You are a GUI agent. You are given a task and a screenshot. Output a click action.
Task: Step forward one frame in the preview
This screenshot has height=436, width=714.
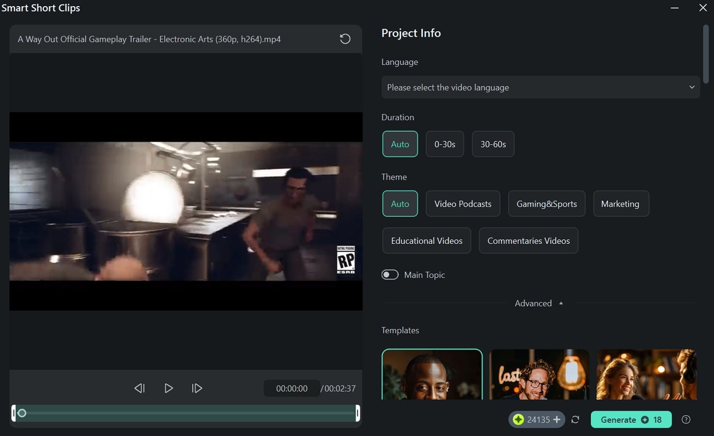pyautogui.click(x=197, y=388)
